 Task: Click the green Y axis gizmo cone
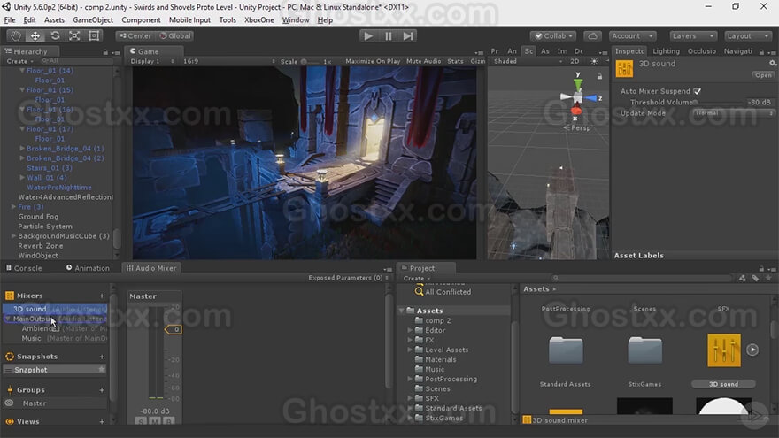[x=578, y=84]
